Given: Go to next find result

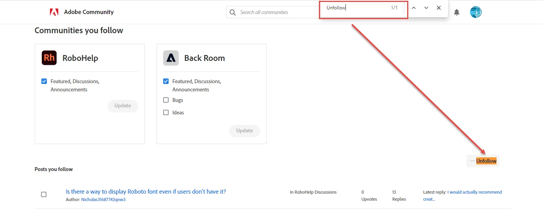Looking at the screenshot, I should tap(426, 8).
